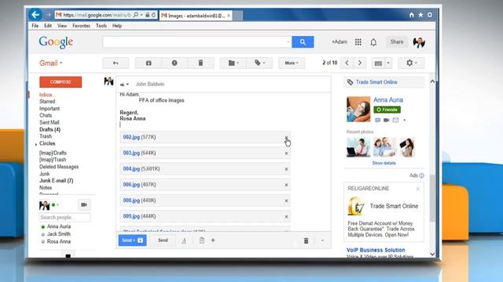
Task: Discard the draft using the trash icon
Action: tap(306, 240)
